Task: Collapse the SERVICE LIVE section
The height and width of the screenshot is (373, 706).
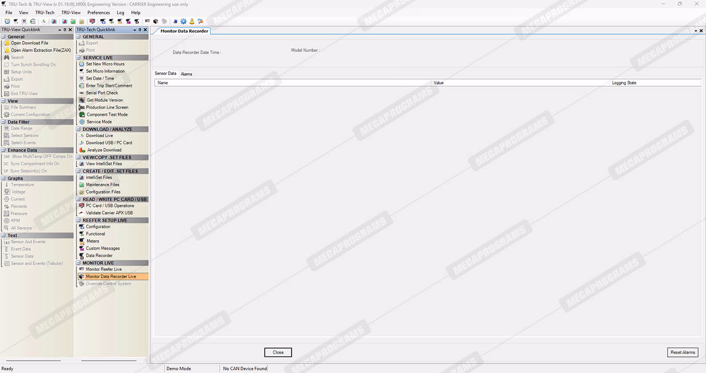Action: pos(79,58)
